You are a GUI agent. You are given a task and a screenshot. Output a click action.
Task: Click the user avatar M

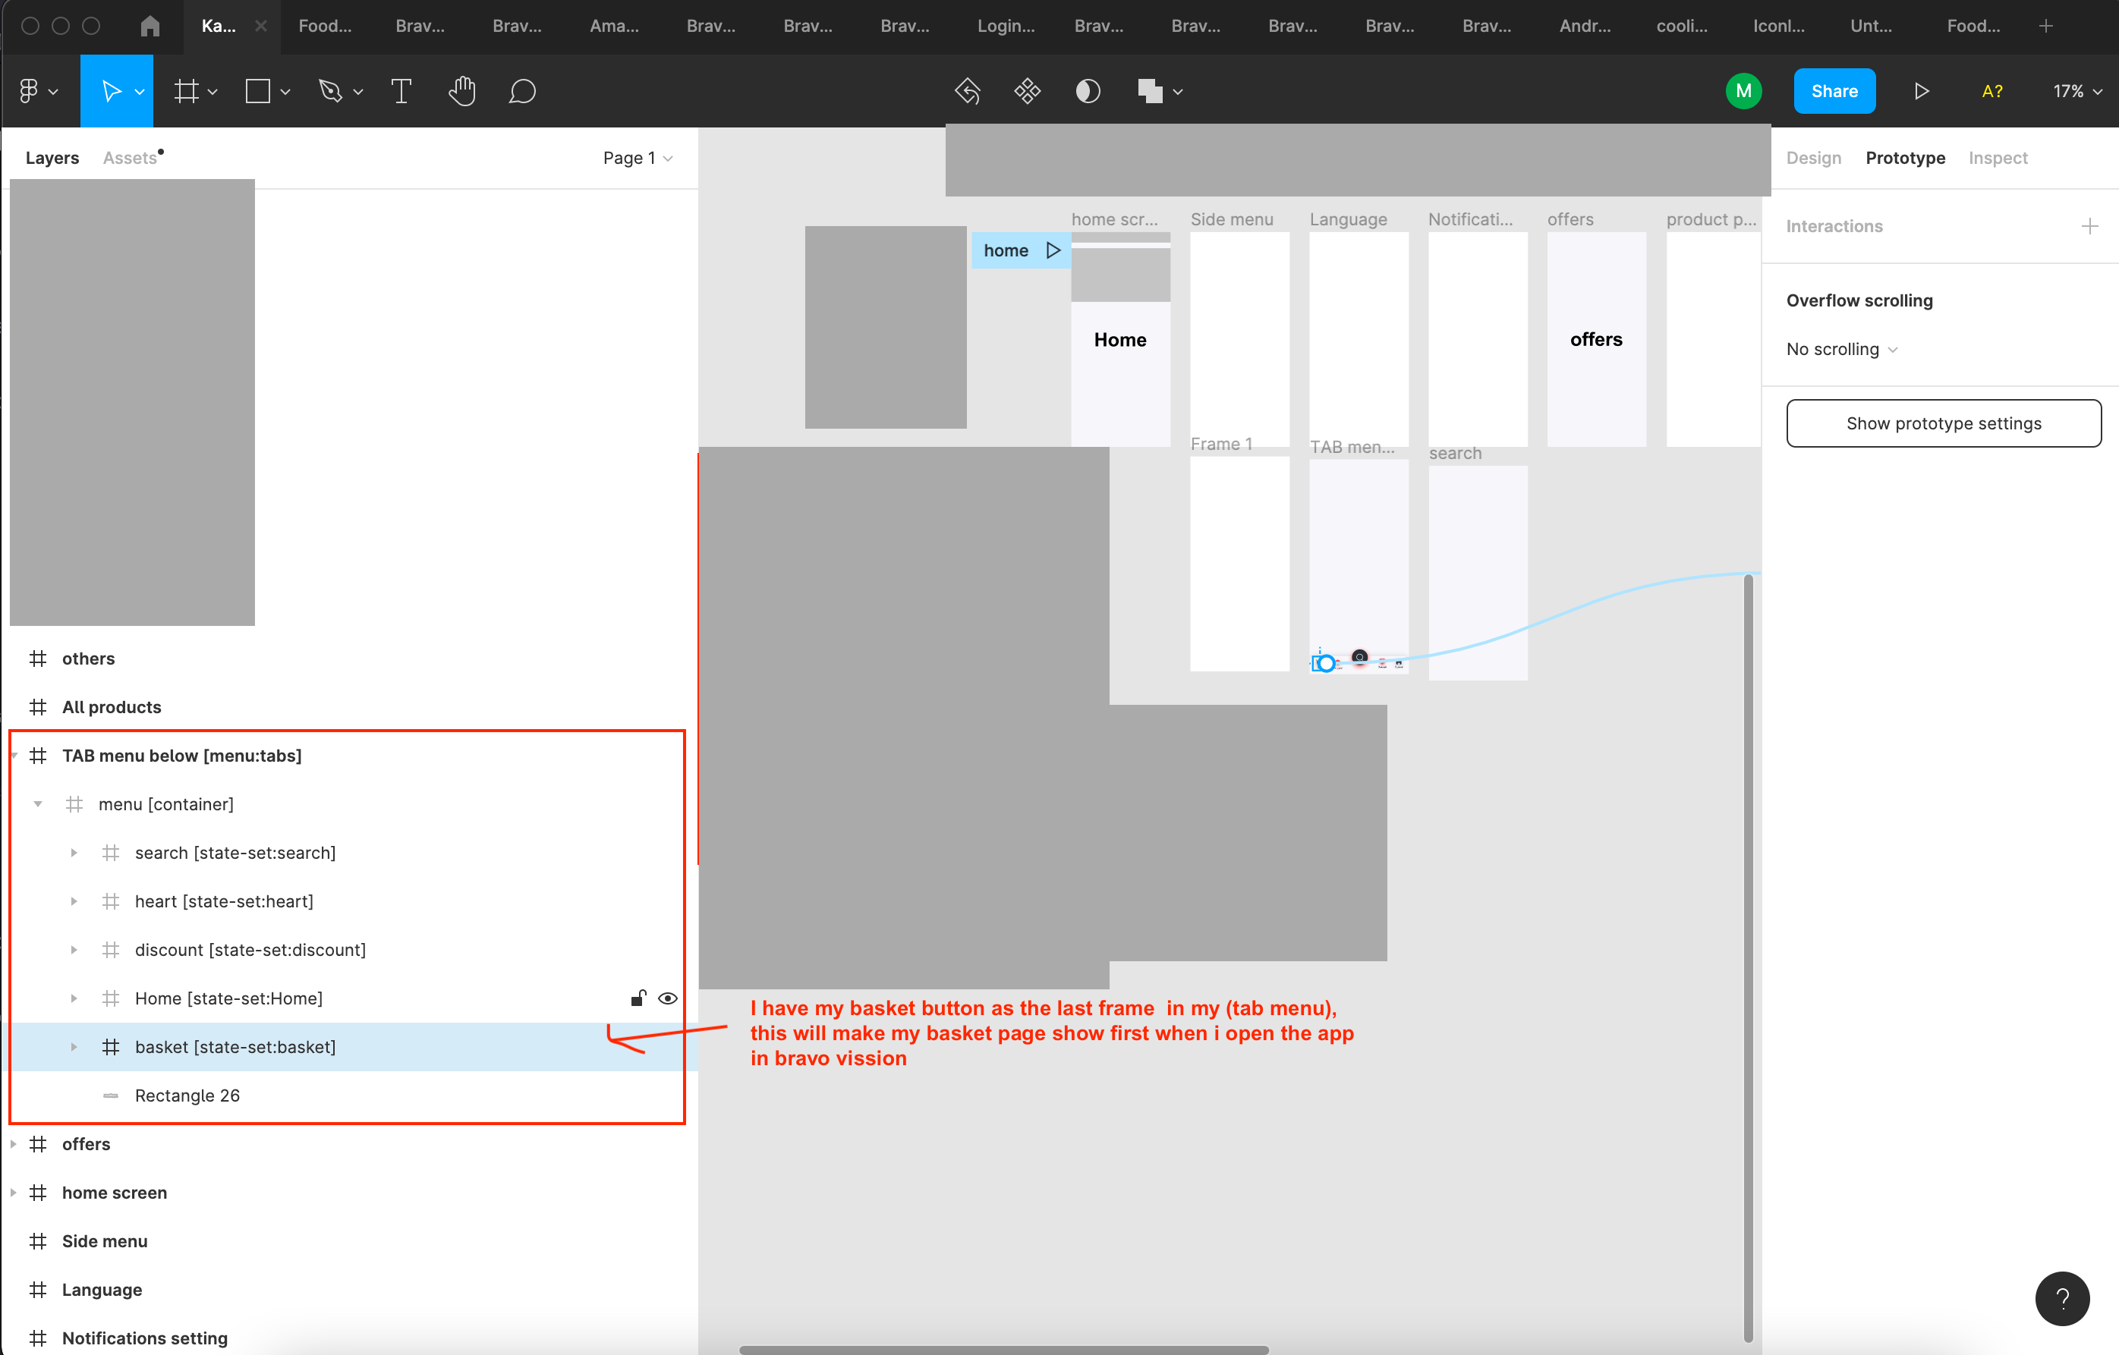pos(1743,90)
